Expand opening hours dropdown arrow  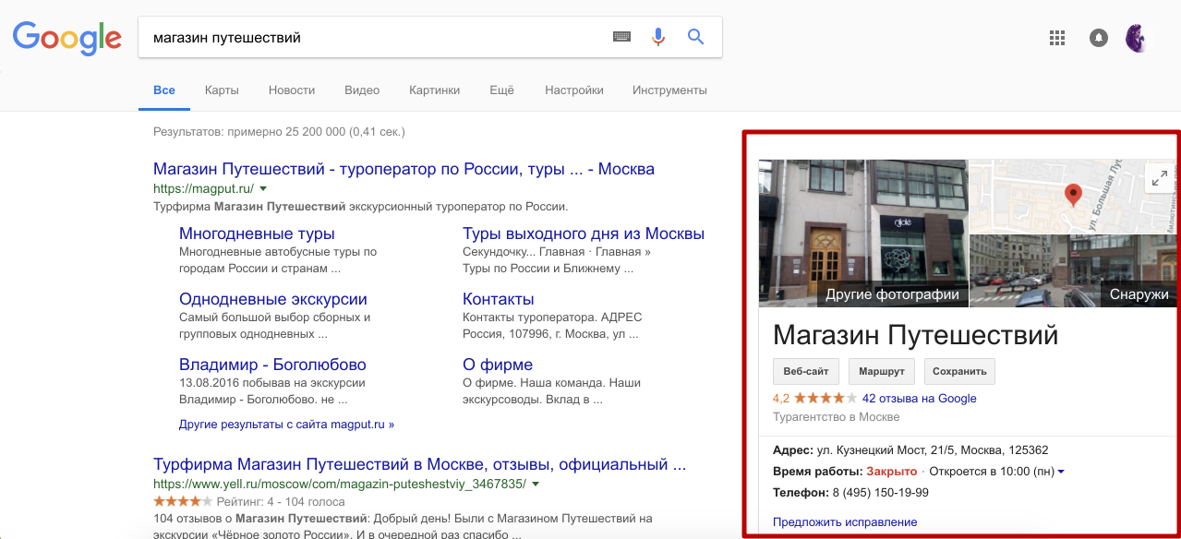tap(1061, 473)
